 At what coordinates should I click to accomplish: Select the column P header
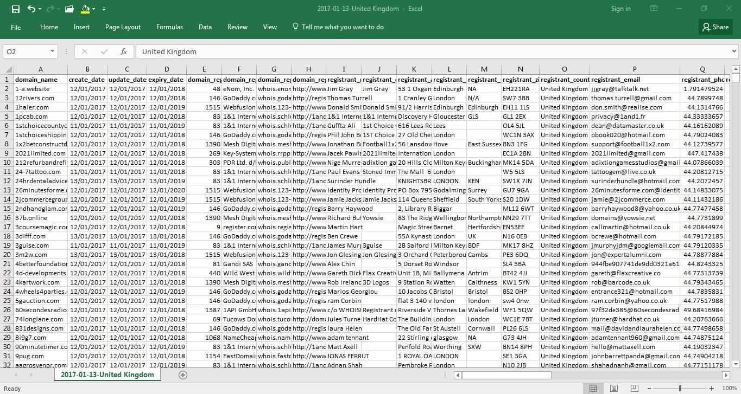[x=635, y=69]
